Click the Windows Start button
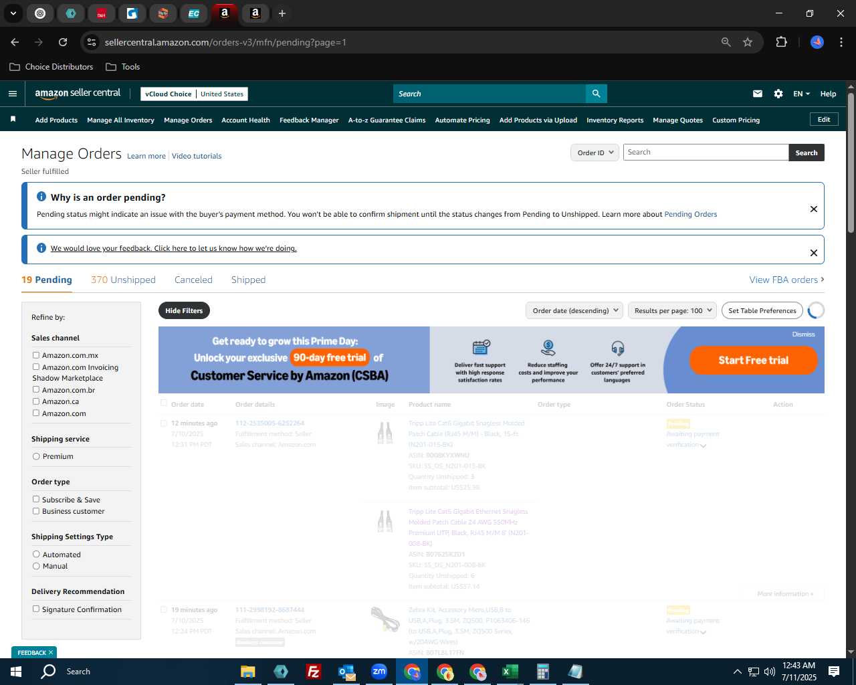The image size is (856, 685). coord(16,672)
